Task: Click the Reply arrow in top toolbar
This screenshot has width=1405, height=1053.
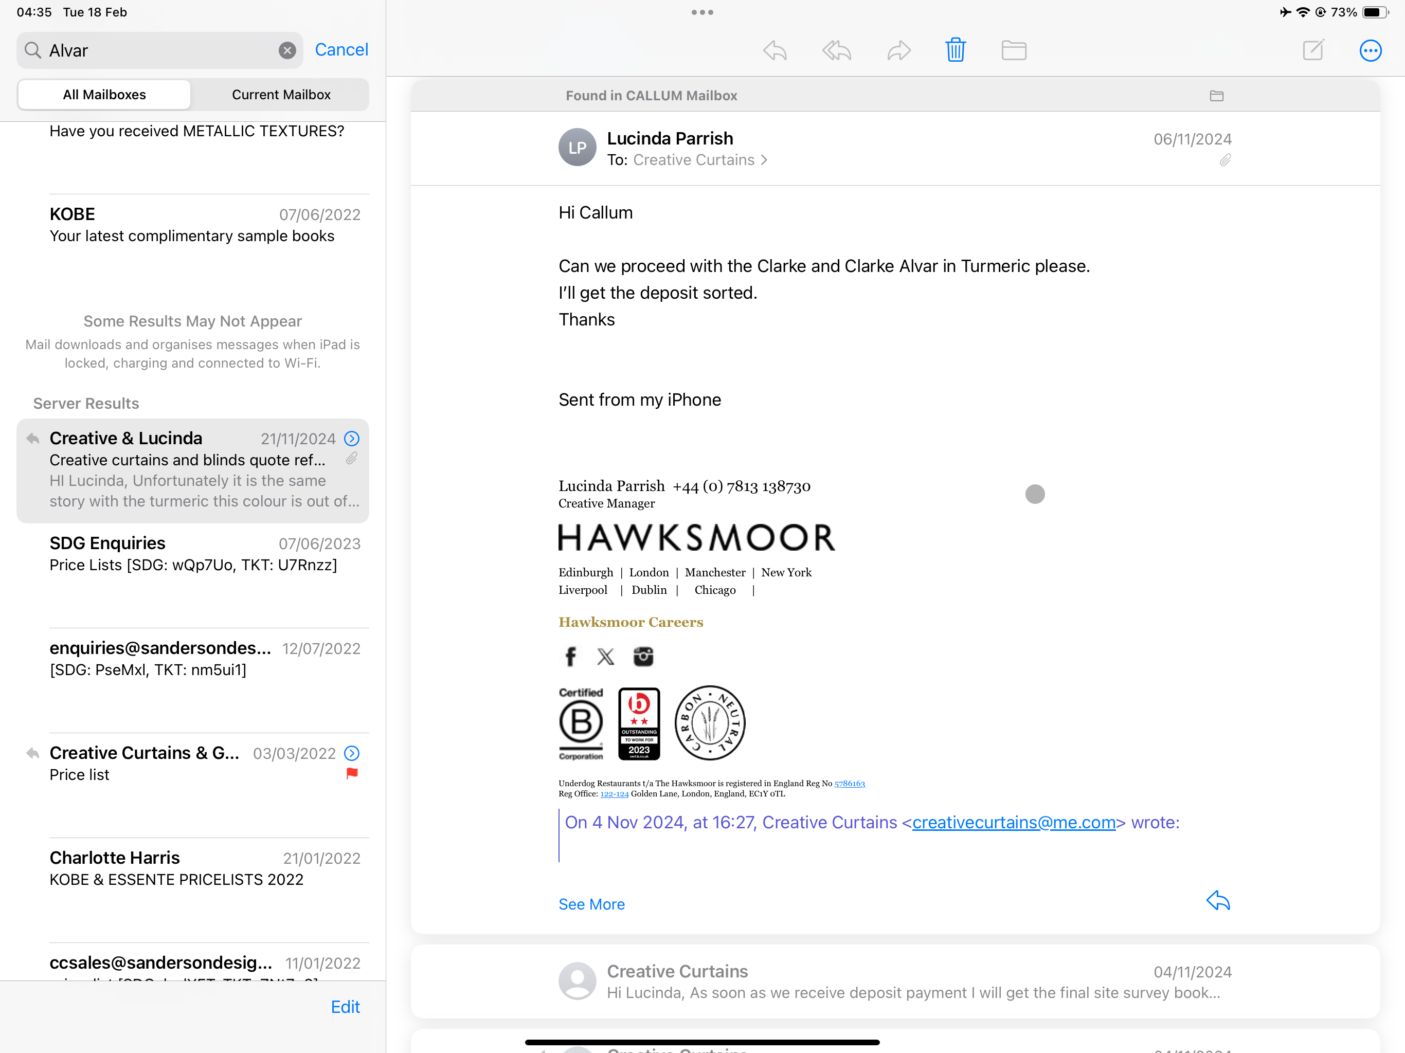Action: click(x=774, y=50)
